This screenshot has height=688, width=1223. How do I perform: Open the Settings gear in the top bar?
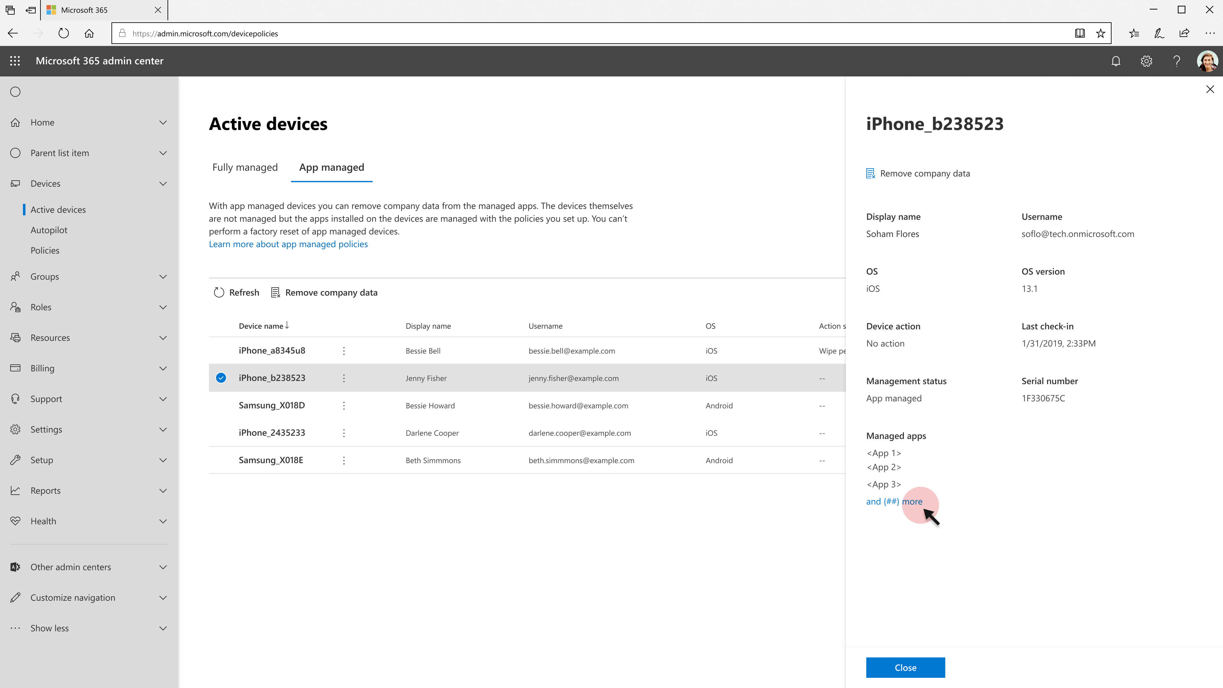coord(1146,61)
